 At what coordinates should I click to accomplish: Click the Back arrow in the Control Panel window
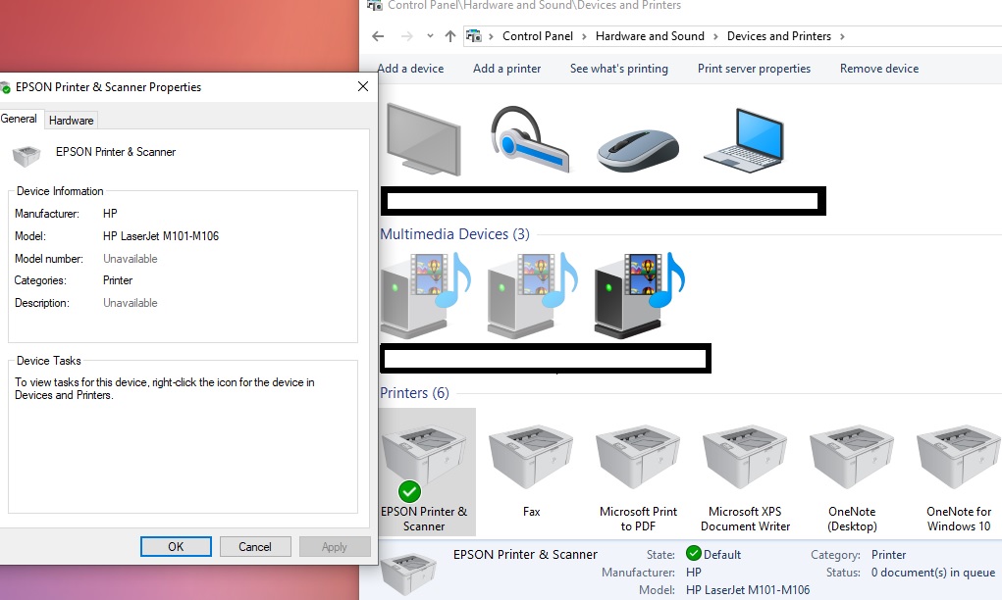(x=378, y=36)
